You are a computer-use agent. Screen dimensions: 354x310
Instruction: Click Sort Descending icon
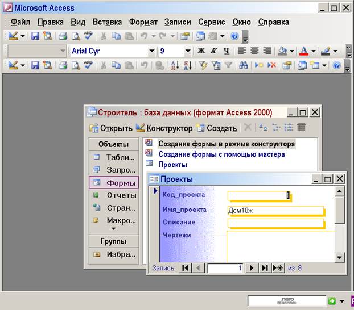tap(188, 65)
